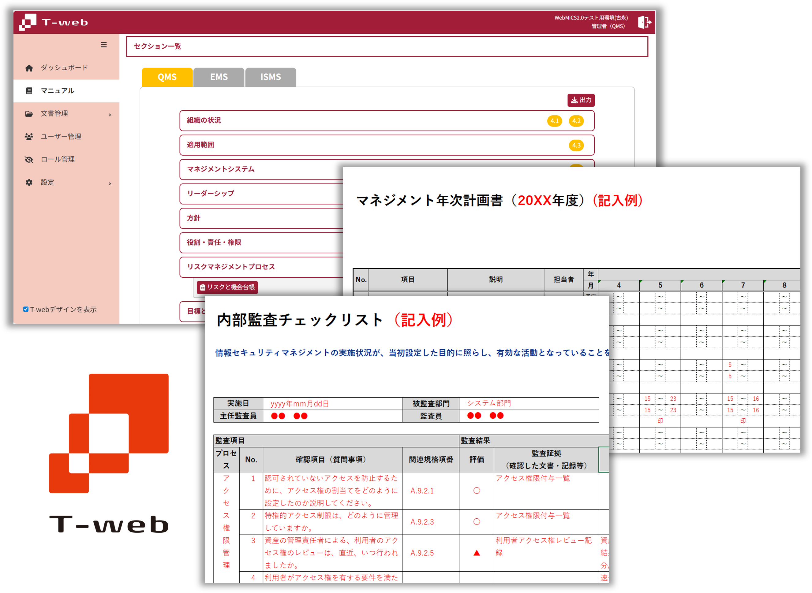Open the 文書管理 folder icon
The width and height of the screenshot is (812, 593).
pos(29,113)
